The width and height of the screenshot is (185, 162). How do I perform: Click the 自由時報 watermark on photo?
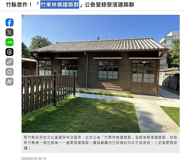pyautogui.click(x=170, y=128)
